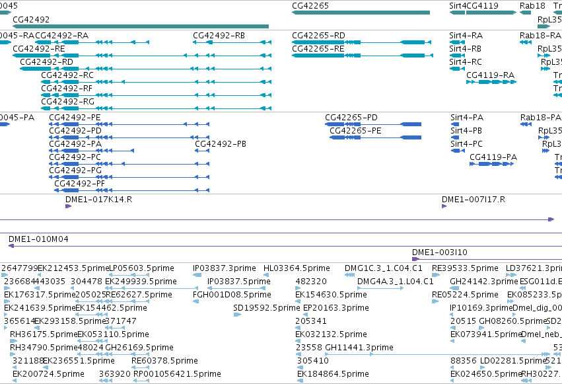Click the CG42265-PE protein label
This screenshot has width=562, height=384.
[355, 131]
